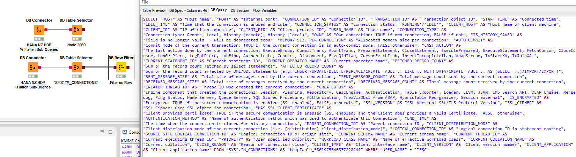Maximize the bottom-left panel
Screen dimensions: 576x157
110,132
